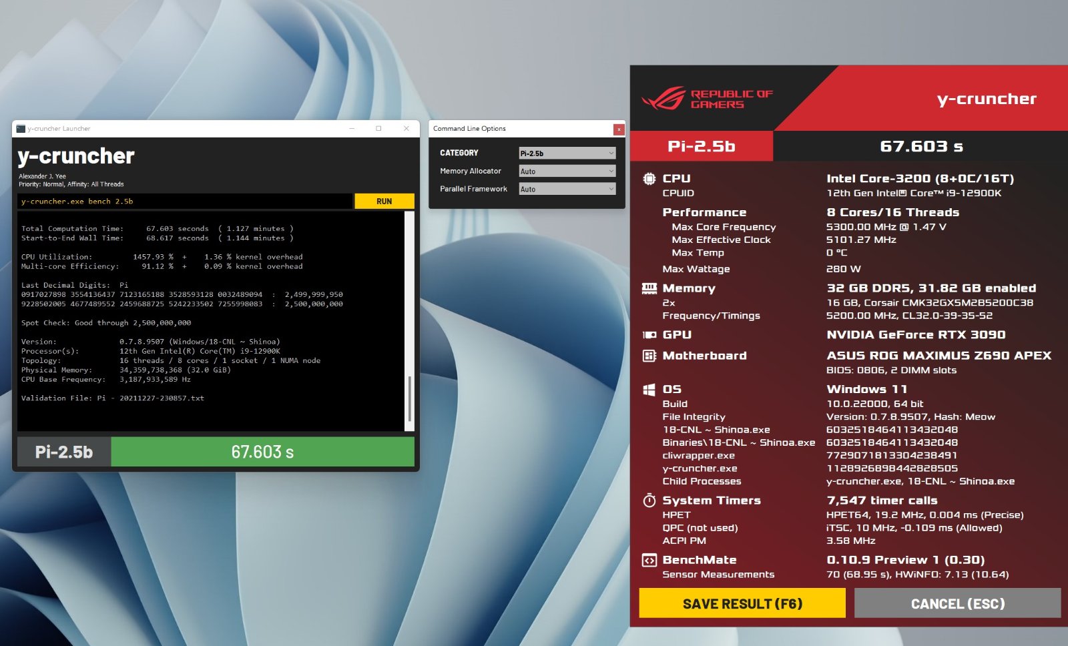Click 'ASUS ROG MAXIMUS Z690 APEX' value

(939, 356)
